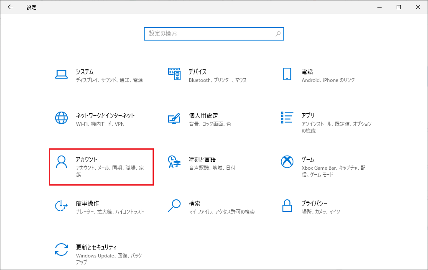428x270 pixels.
Task: Open the 個人用設定 paintbrush icon
Action: 174,118
